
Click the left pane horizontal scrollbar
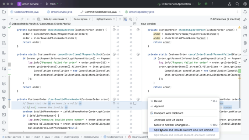pyautogui.click(x=37, y=133)
